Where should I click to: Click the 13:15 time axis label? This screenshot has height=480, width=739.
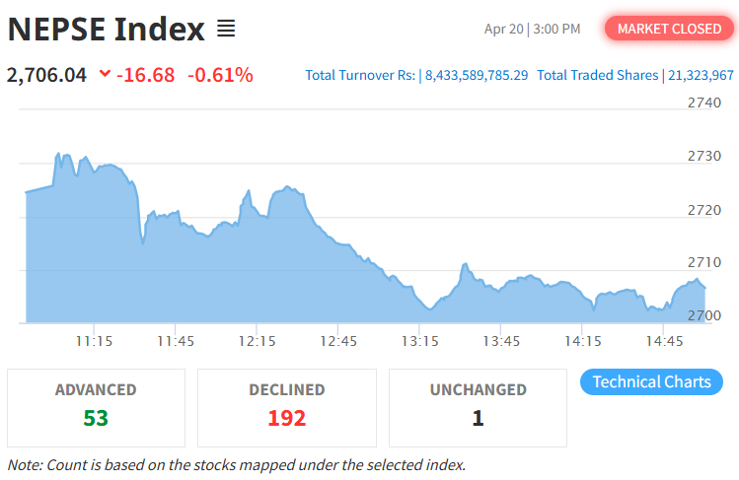tap(419, 341)
